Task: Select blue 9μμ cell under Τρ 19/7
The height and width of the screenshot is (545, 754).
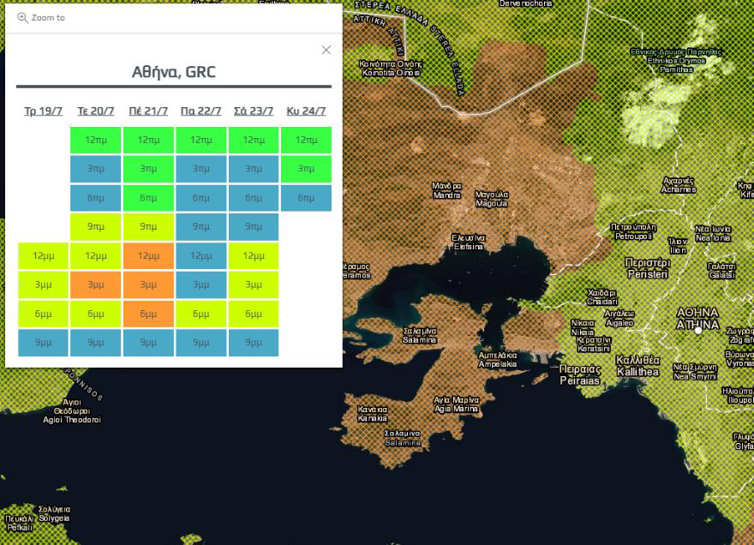Action: [x=43, y=343]
